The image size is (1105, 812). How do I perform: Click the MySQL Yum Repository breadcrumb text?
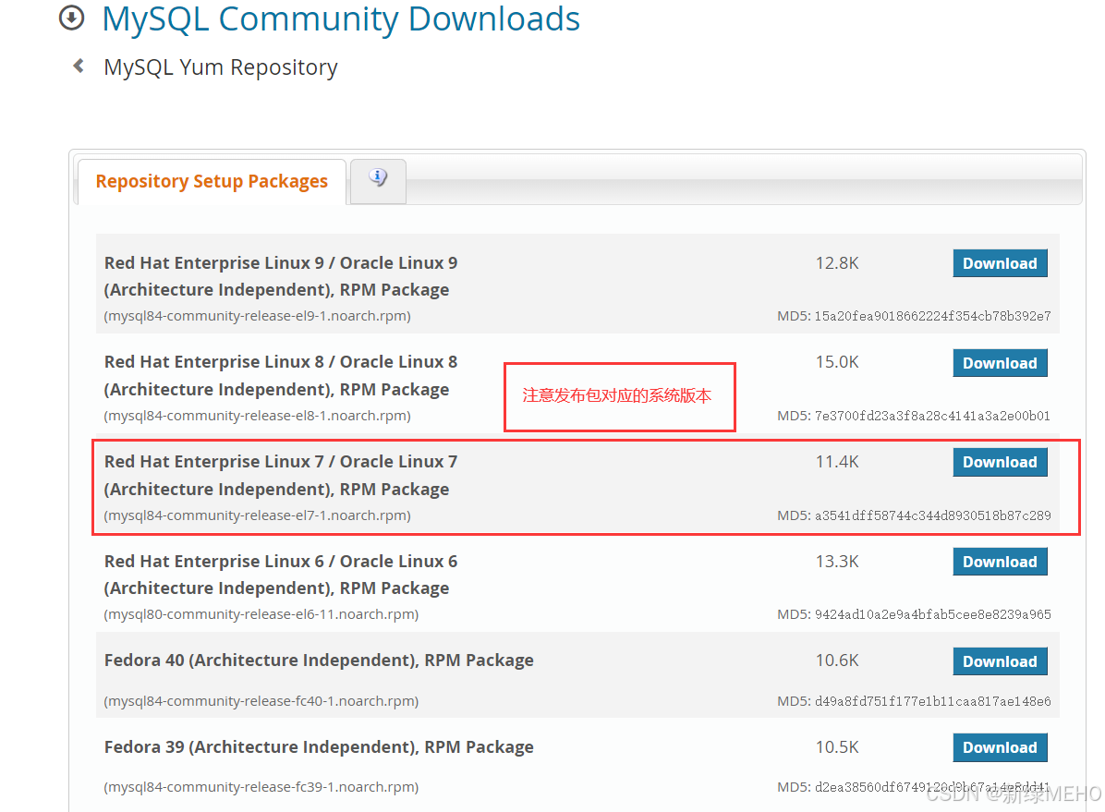(x=221, y=67)
